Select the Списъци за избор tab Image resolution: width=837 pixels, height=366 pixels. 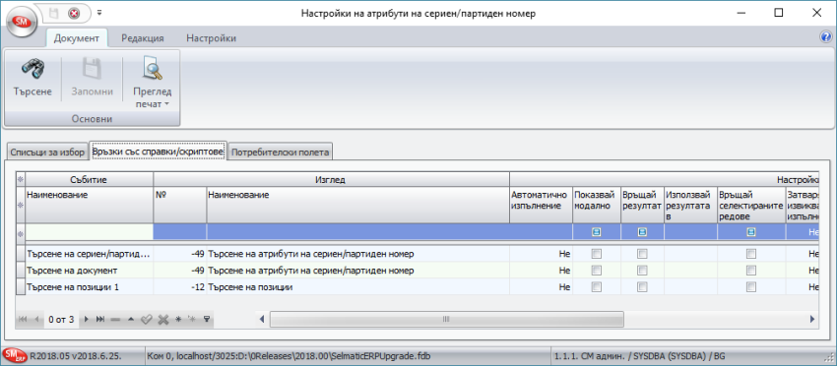pos(46,152)
